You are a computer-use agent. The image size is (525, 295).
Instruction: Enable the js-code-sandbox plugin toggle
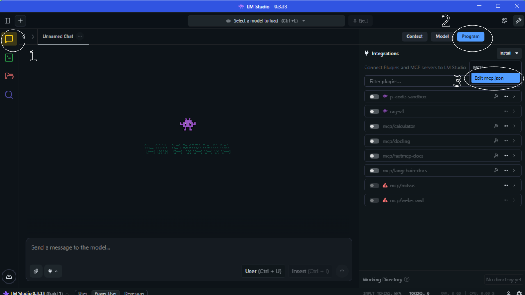pos(374,97)
